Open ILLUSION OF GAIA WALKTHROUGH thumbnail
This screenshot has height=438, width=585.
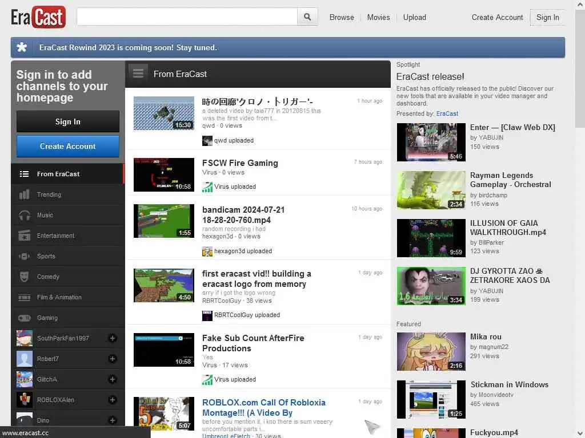tap(431, 238)
